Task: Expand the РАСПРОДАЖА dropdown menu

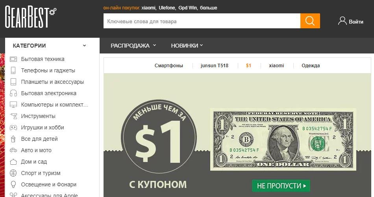Action: (133, 46)
